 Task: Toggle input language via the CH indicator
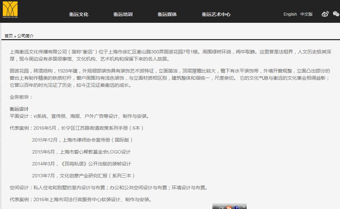click(222, 208)
